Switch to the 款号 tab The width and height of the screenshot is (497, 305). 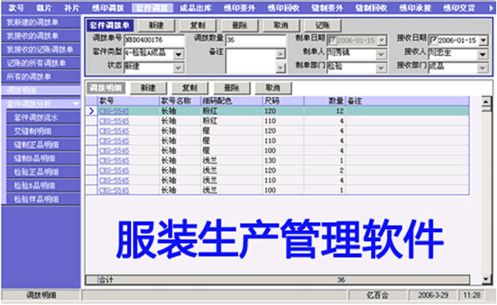[16, 8]
